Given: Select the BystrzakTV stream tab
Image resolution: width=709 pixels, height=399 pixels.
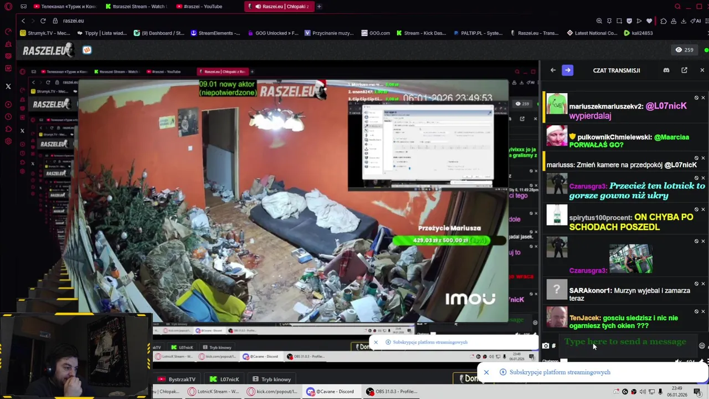Looking at the screenshot, I should [x=177, y=380].
